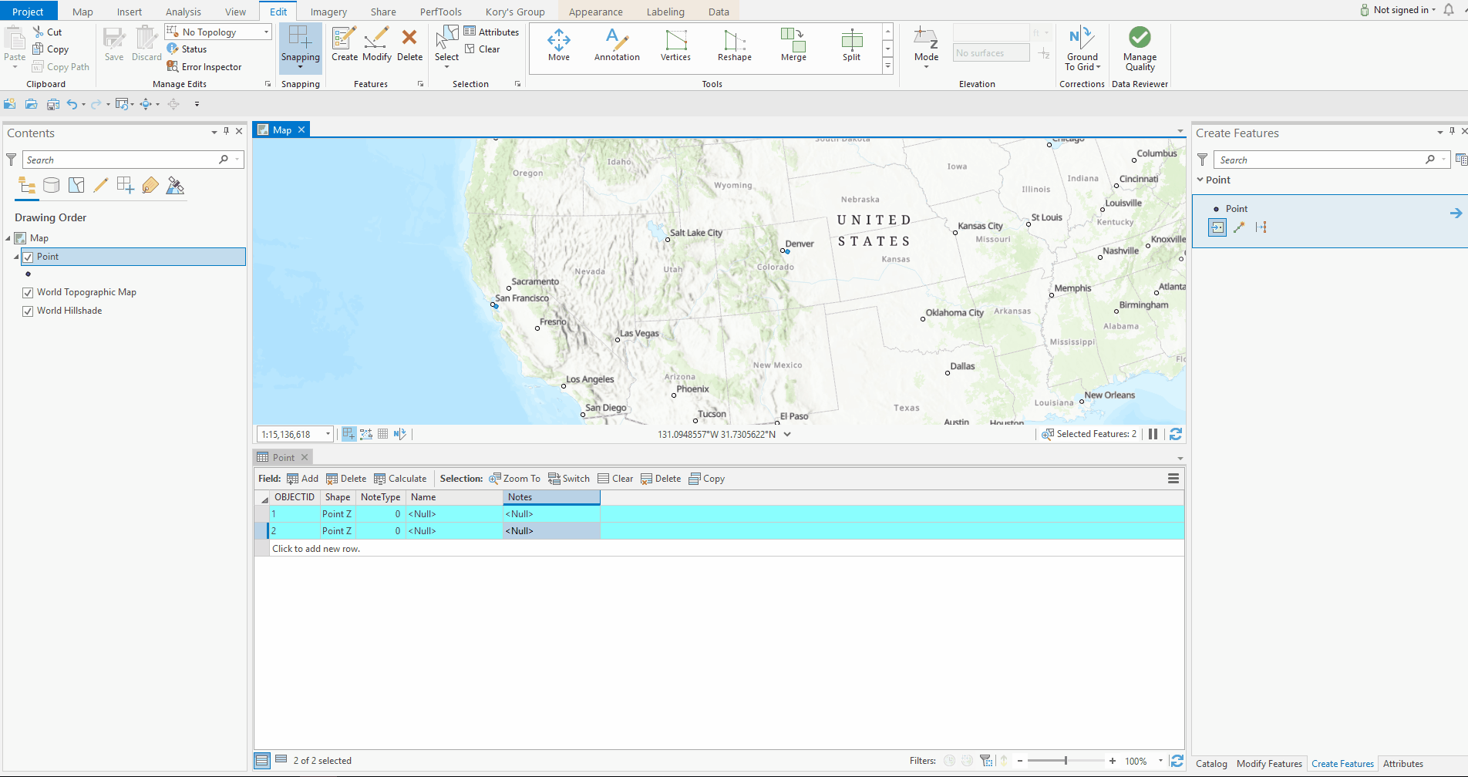The width and height of the screenshot is (1468, 777).
Task: Collapse the Map tree node
Action: (8, 238)
